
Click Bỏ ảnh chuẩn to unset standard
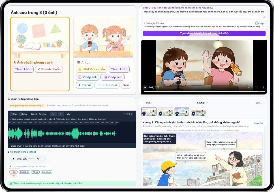click(49, 69)
